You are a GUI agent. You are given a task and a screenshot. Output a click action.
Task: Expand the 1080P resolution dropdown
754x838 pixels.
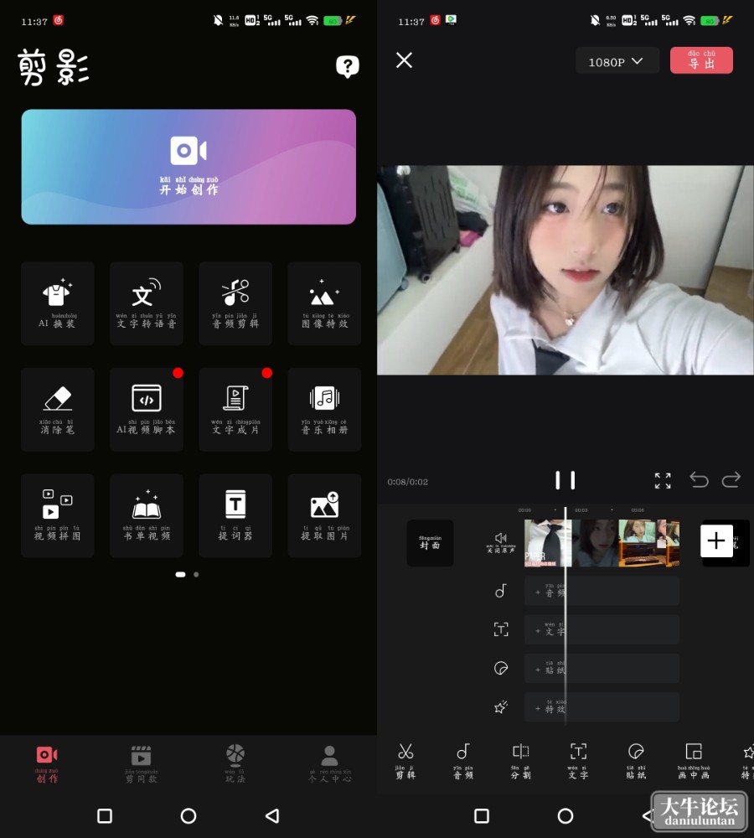616,61
